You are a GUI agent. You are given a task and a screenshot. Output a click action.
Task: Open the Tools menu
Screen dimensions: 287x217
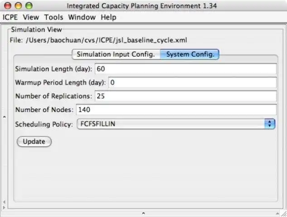coord(54,18)
